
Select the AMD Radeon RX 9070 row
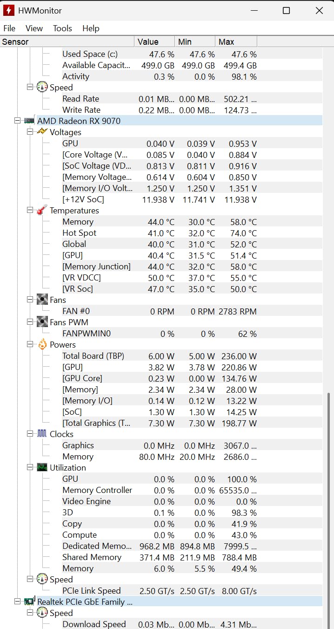179,121
